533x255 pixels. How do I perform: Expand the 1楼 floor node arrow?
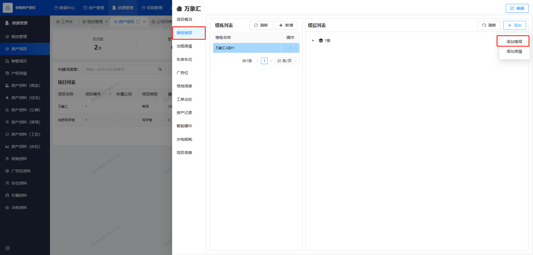click(x=313, y=41)
